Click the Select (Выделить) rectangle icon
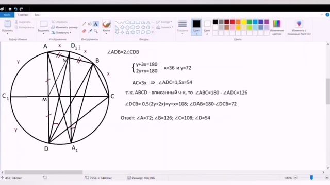 [x=43, y=24]
